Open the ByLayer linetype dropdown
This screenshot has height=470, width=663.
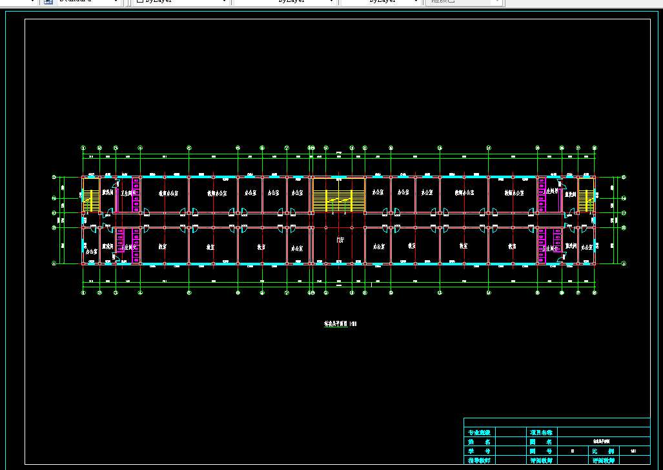point(285,1)
